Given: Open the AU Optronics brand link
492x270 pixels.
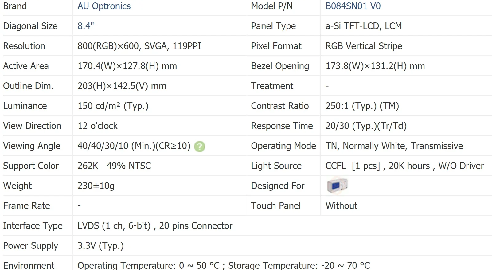Looking at the screenshot, I should click(x=104, y=6).
